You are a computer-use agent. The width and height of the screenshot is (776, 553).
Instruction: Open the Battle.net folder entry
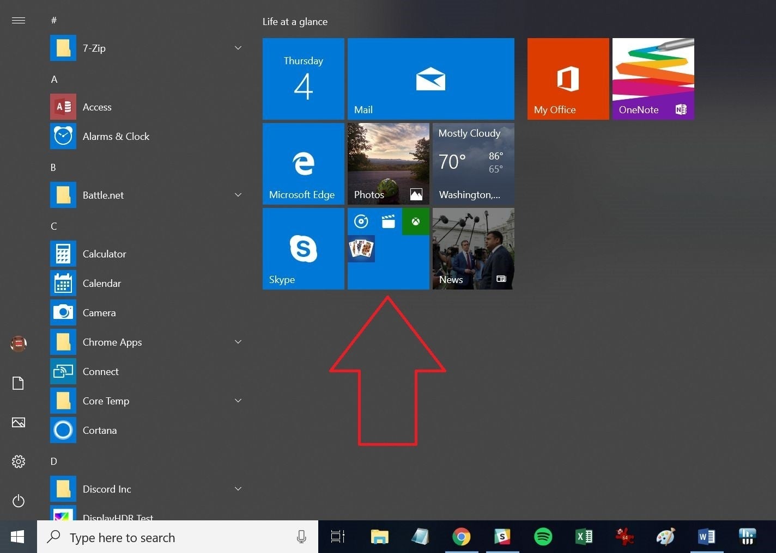(147, 195)
